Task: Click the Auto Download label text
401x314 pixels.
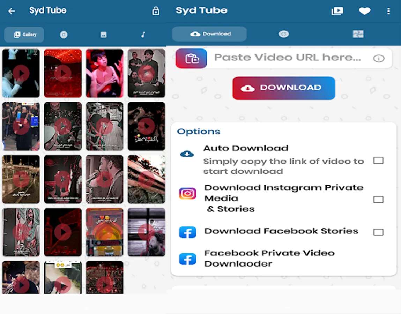Action: click(245, 148)
